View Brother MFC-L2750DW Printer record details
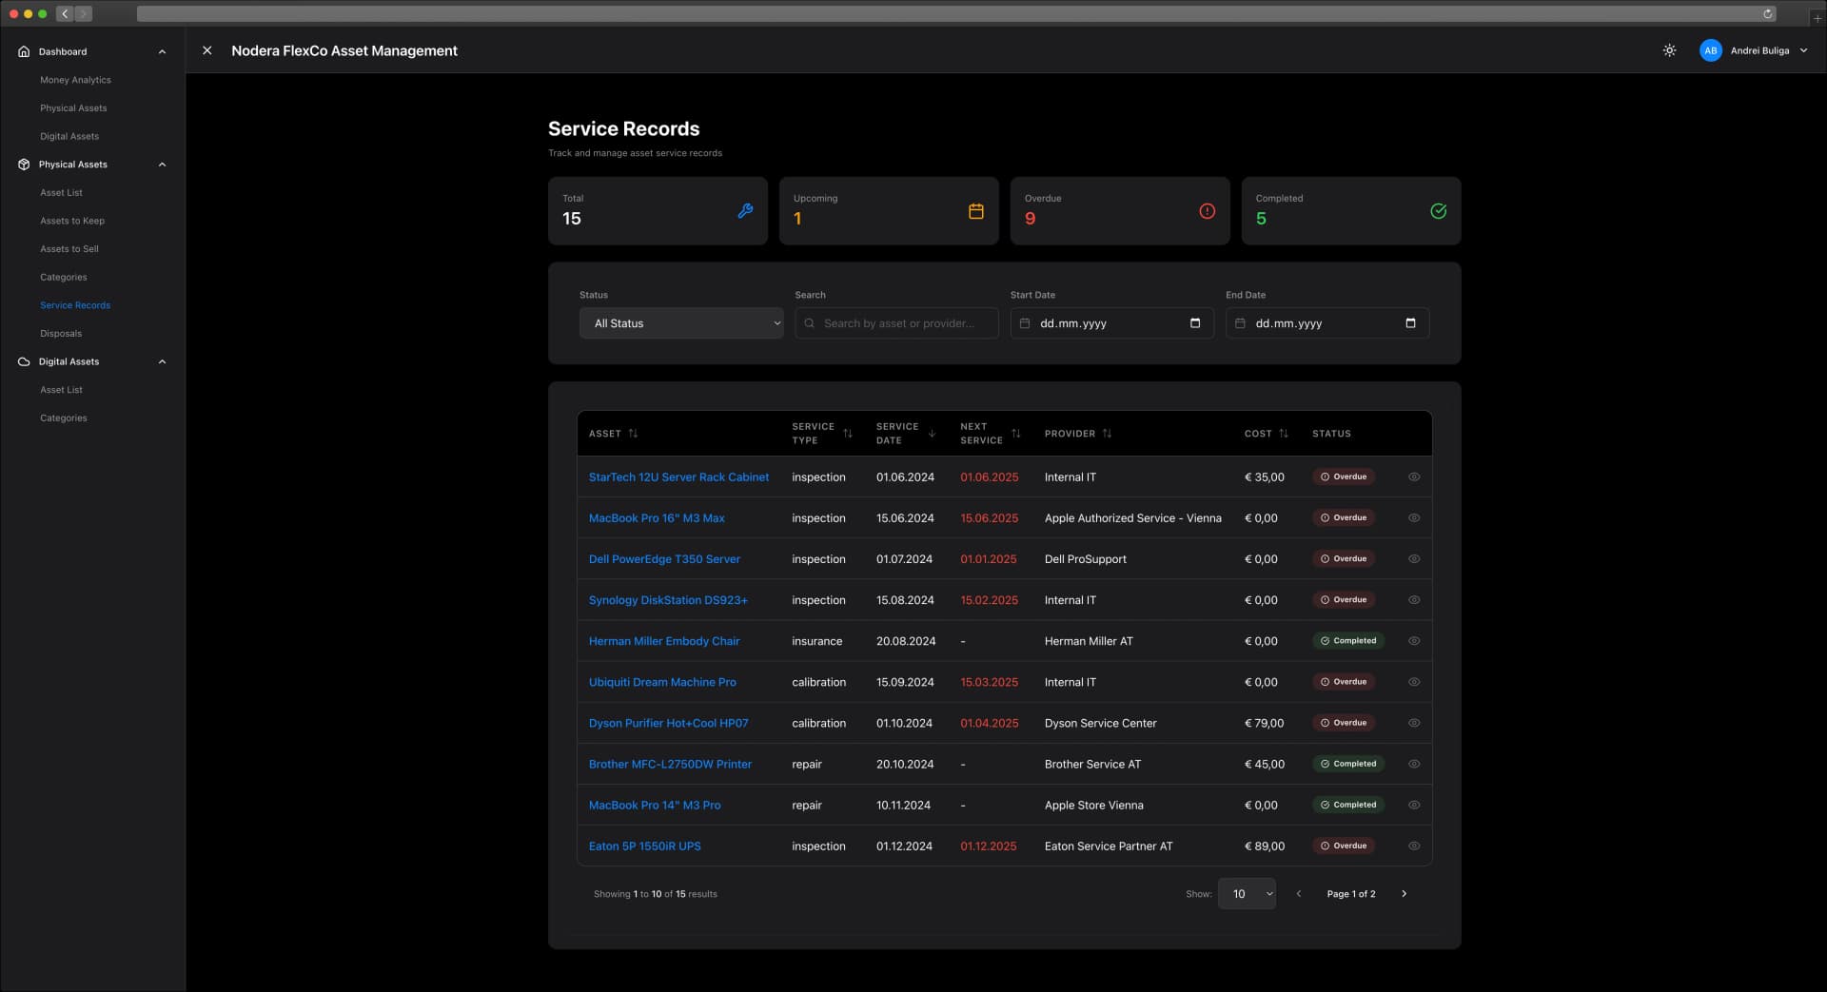 point(1414,764)
